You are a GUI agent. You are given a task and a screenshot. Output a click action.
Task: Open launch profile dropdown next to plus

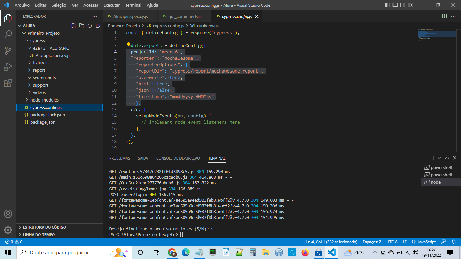439,158
